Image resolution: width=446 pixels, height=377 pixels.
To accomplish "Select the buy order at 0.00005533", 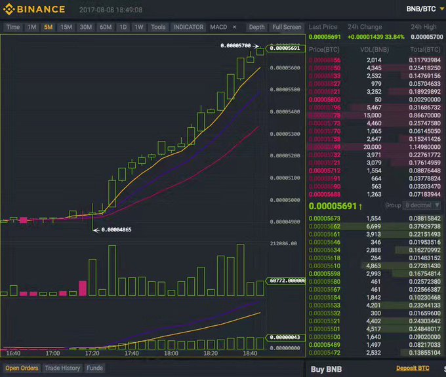I will click(x=375, y=306).
